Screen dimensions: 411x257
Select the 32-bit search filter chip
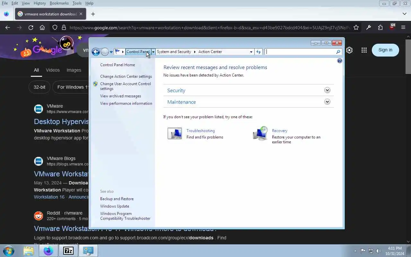(x=39, y=87)
